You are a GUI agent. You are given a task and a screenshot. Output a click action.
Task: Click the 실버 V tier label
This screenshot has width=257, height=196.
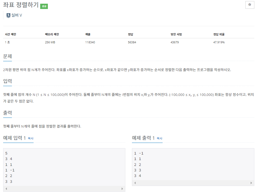(17, 15)
